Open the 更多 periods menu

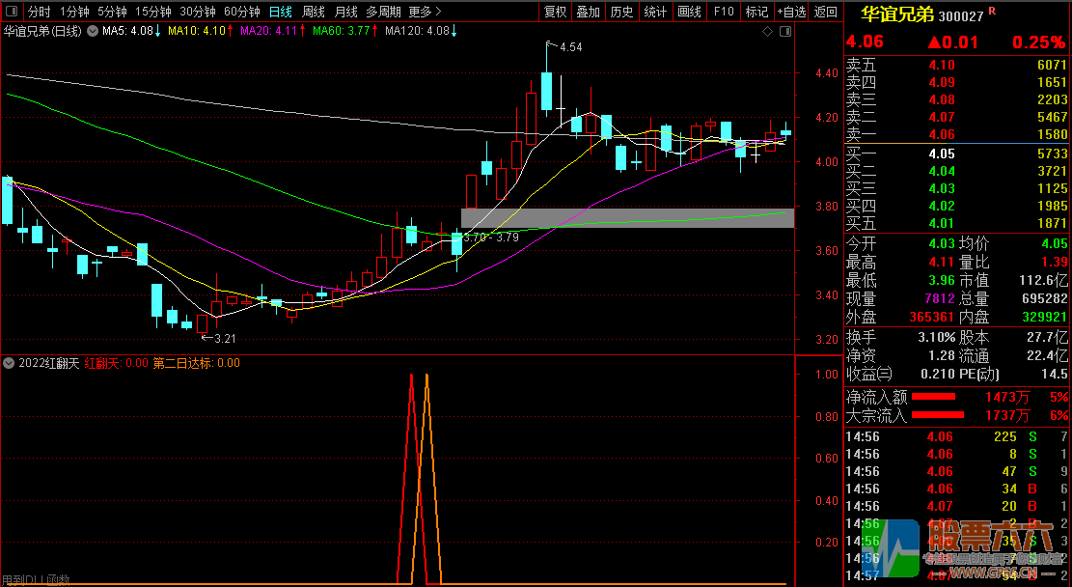[425, 12]
